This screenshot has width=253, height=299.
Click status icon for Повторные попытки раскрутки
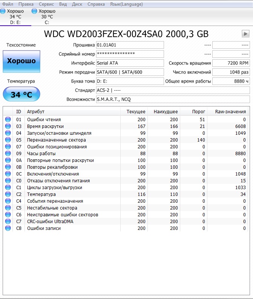point(8,160)
